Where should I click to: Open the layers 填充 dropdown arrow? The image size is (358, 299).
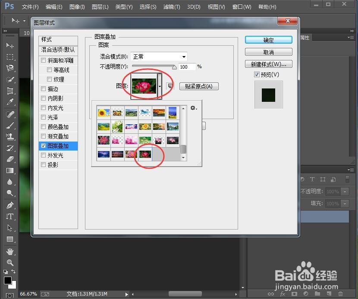345,203
